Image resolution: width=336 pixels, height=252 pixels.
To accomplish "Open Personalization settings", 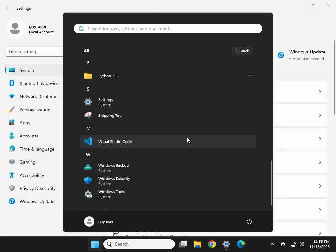I will coord(34,110).
